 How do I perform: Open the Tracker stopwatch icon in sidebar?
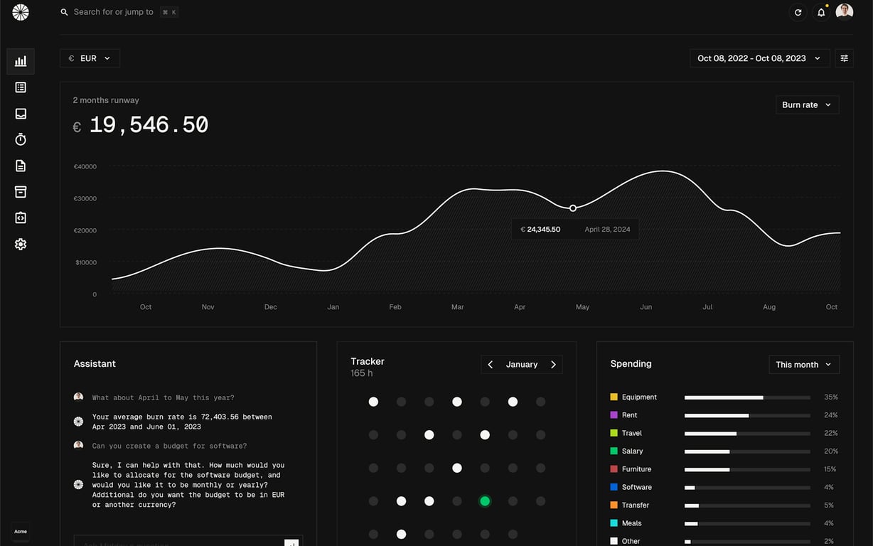[x=21, y=139]
